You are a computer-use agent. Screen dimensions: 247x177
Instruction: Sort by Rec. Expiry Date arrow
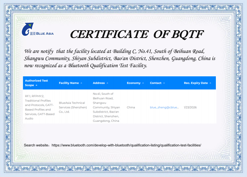(x=210, y=83)
